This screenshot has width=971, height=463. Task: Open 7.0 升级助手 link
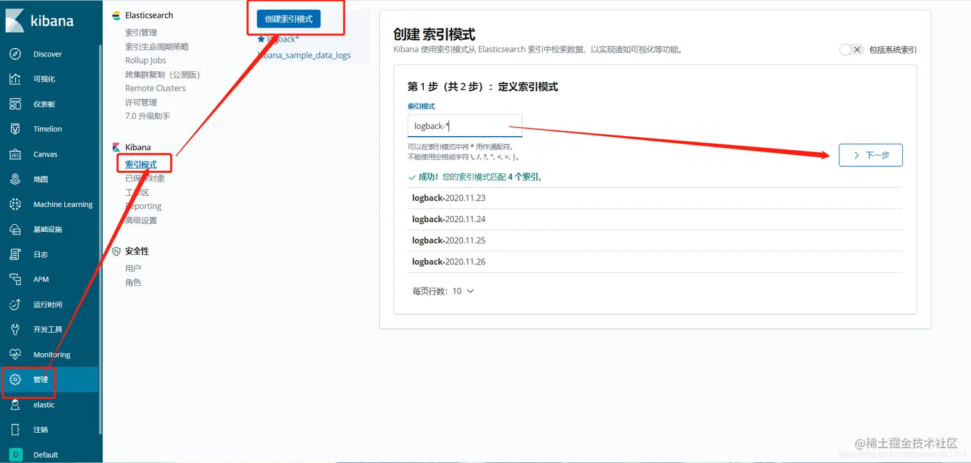148,116
